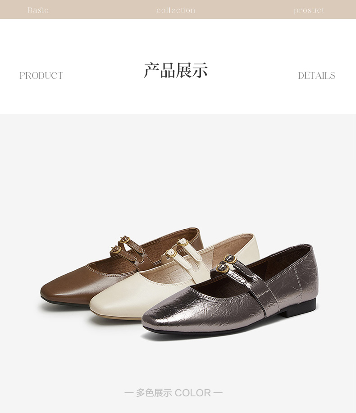Click the tan header banner background

click(105, 9)
